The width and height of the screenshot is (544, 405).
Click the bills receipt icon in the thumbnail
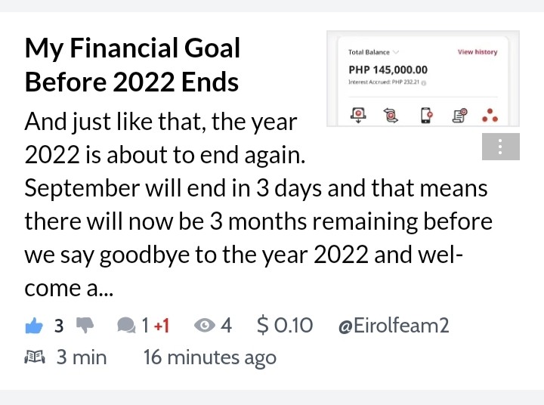coord(459,116)
